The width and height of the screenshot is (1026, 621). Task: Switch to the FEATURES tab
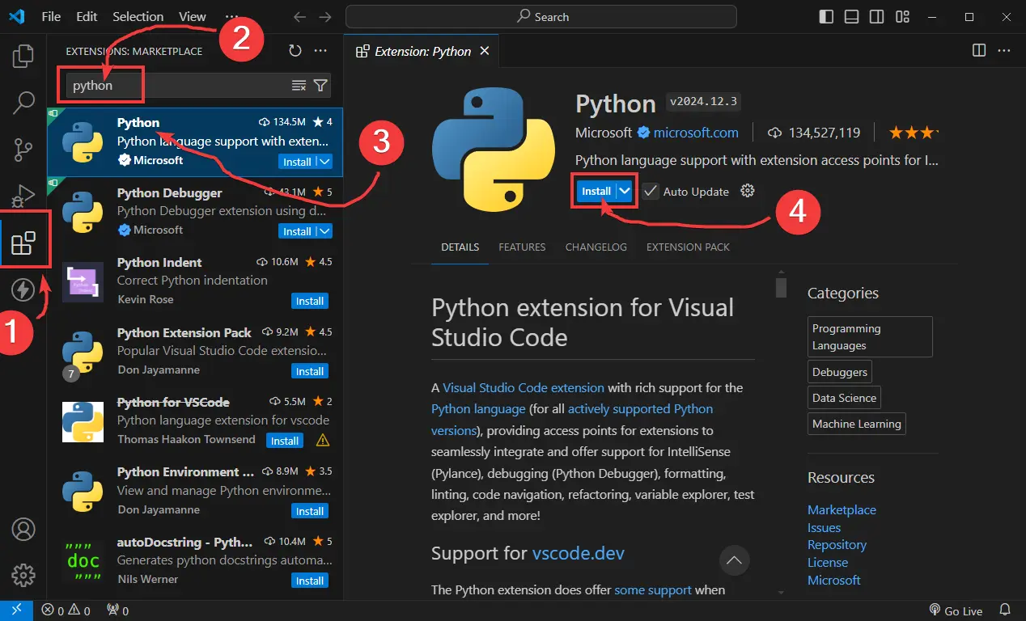(x=521, y=247)
